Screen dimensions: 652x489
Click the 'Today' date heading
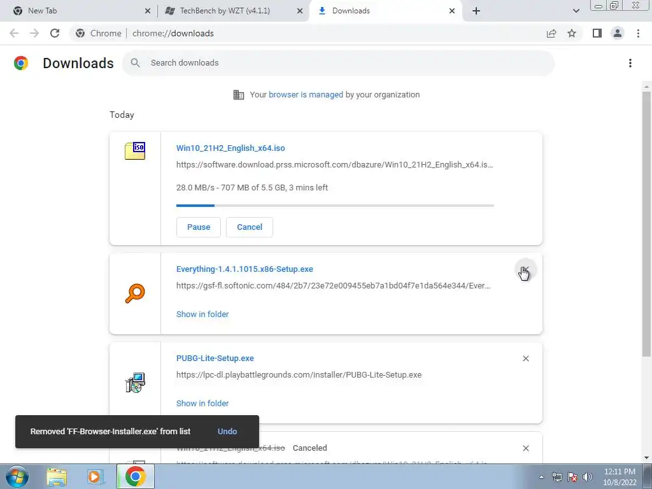click(122, 115)
